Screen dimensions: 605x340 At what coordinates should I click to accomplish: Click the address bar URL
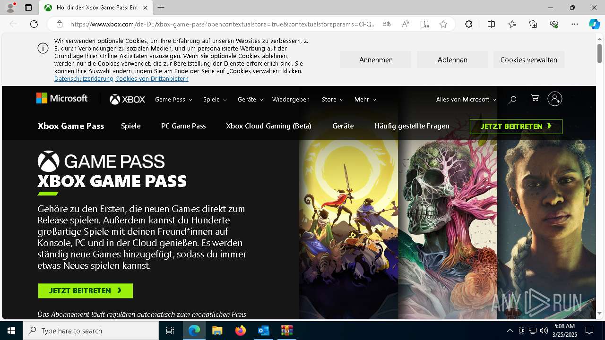click(223, 24)
